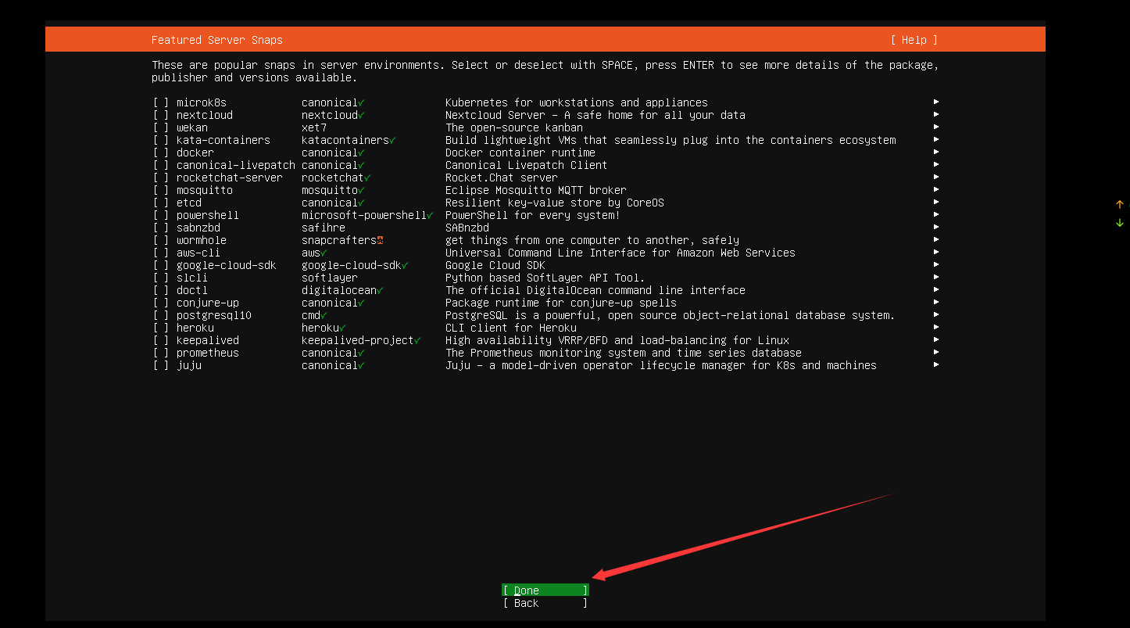This screenshot has width=1130, height=628.
Task: Toggle the etcd snap checkbox
Action: click(x=161, y=203)
